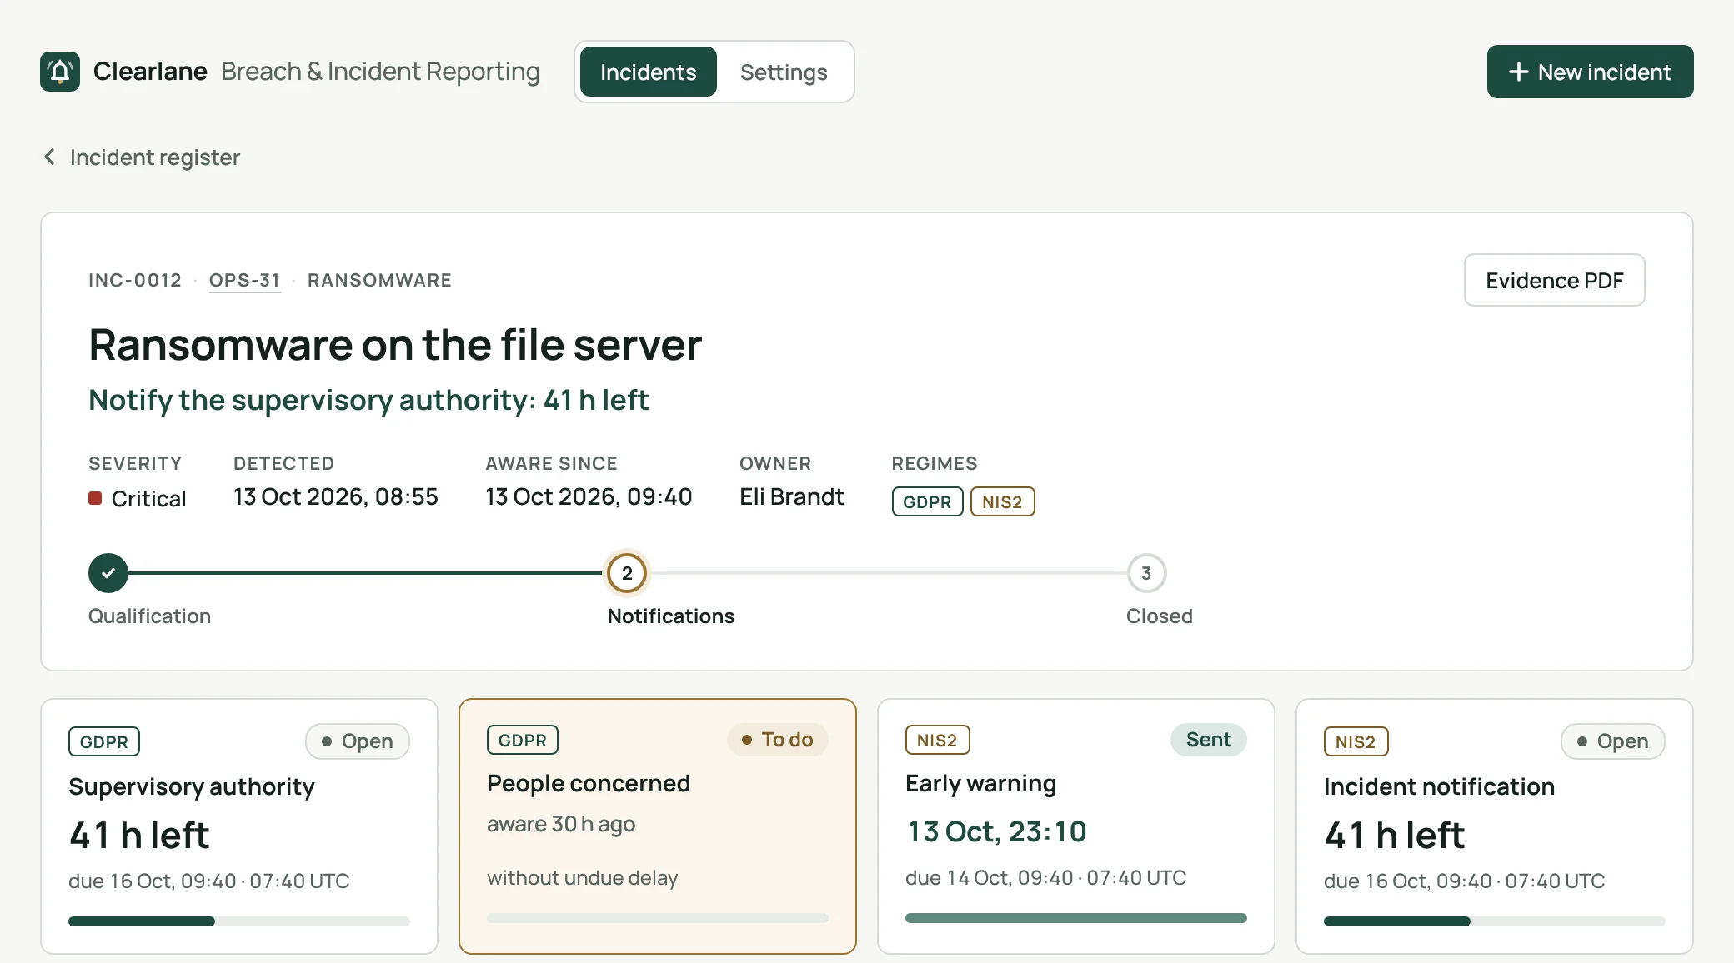Click Open status on Supervisory authority card
Screen dimensions: 1734x963
[358, 741]
